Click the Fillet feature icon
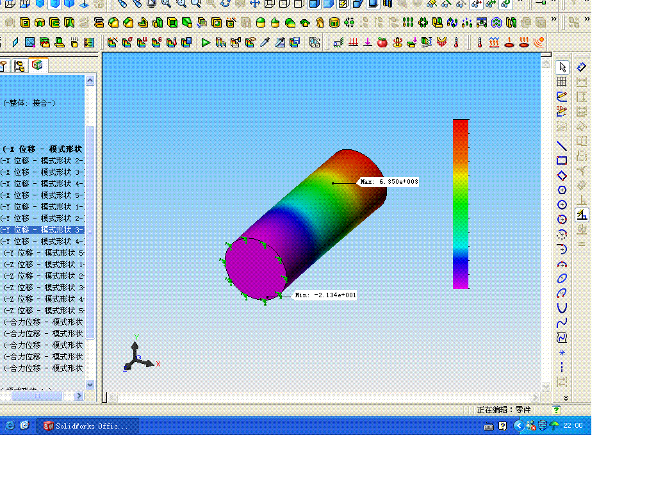This screenshot has height=492, width=656. pos(113,22)
